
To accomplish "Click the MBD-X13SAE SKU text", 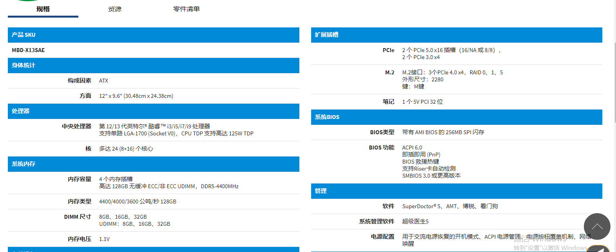I will [28, 50].
